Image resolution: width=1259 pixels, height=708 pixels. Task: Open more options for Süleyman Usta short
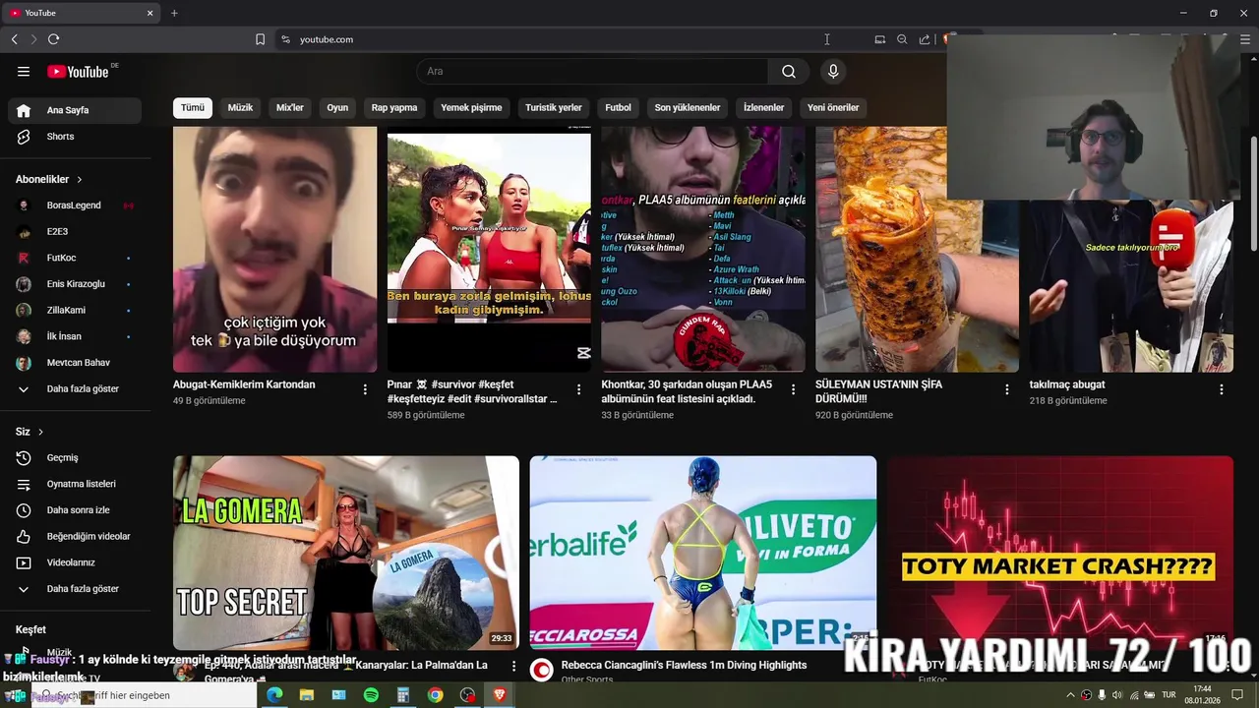[x=1006, y=389]
